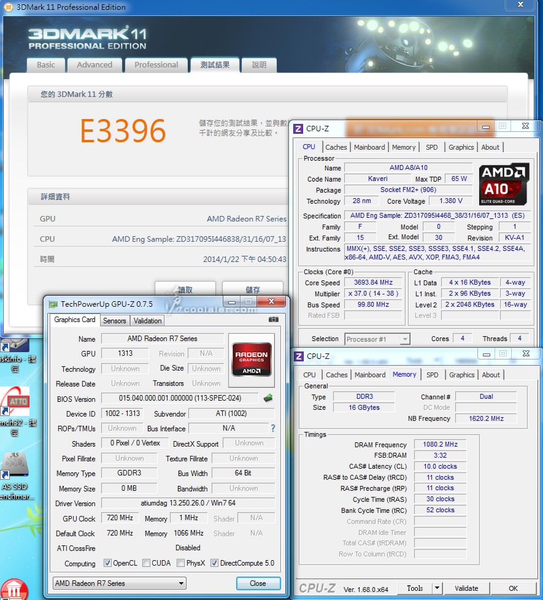Image resolution: width=543 pixels, height=600 pixels.
Task: Click the Validate button in CPU-Z
Action: 466,588
